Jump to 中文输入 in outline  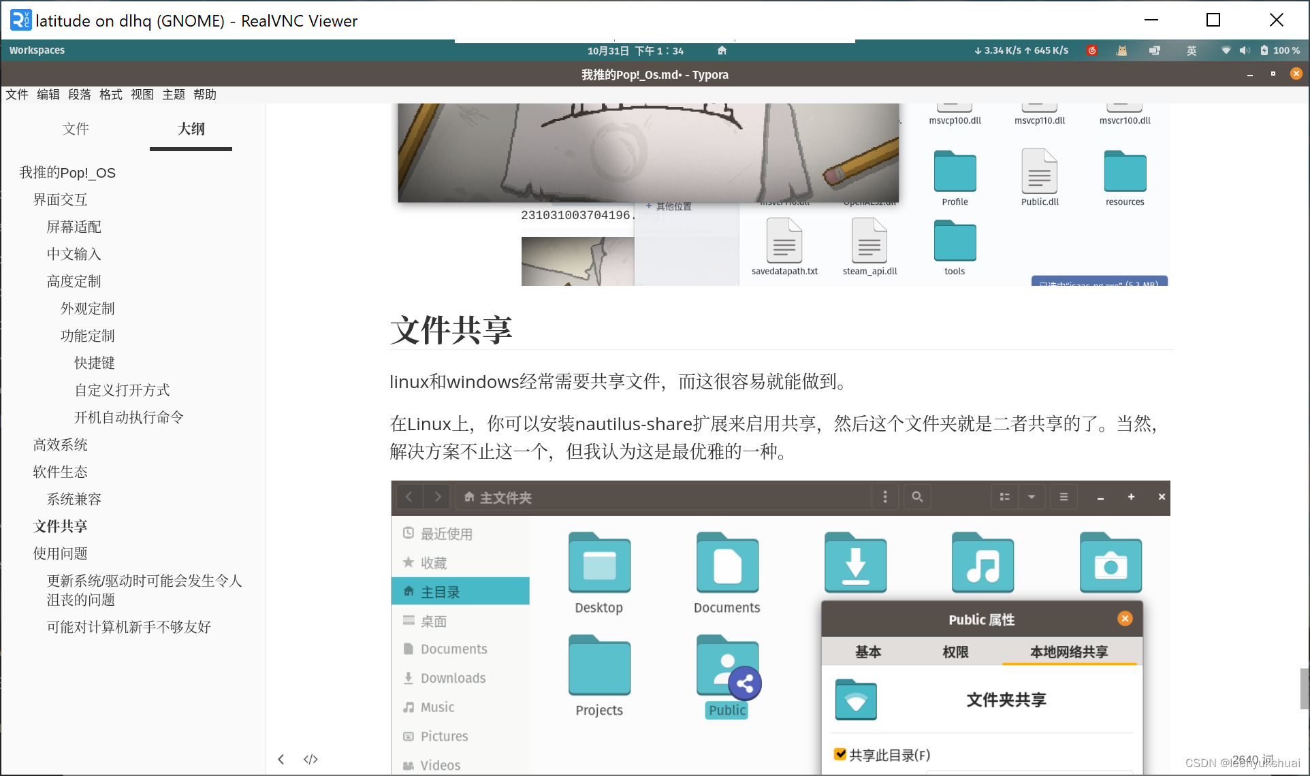pos(74,255)
